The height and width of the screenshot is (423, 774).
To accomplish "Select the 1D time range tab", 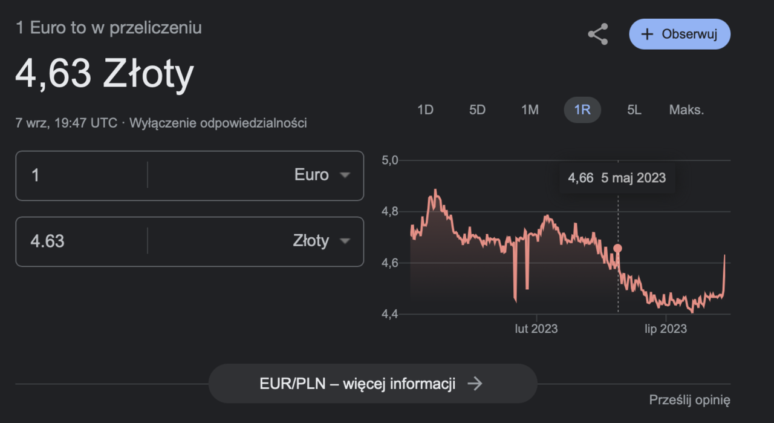I will (x=426, y=110).
